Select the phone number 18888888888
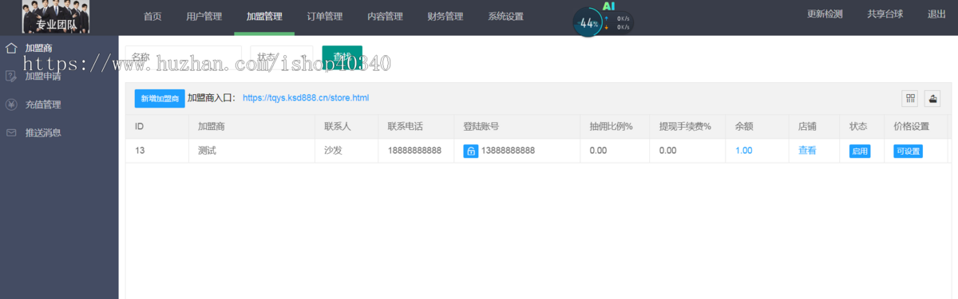The width and height of the screenshot is (958, 299). click(414, 151)
